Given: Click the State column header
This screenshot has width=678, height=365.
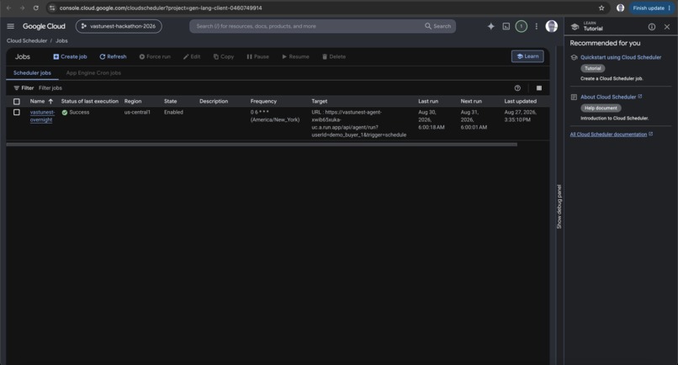Looking at the screenshot, I should [171, 101].
